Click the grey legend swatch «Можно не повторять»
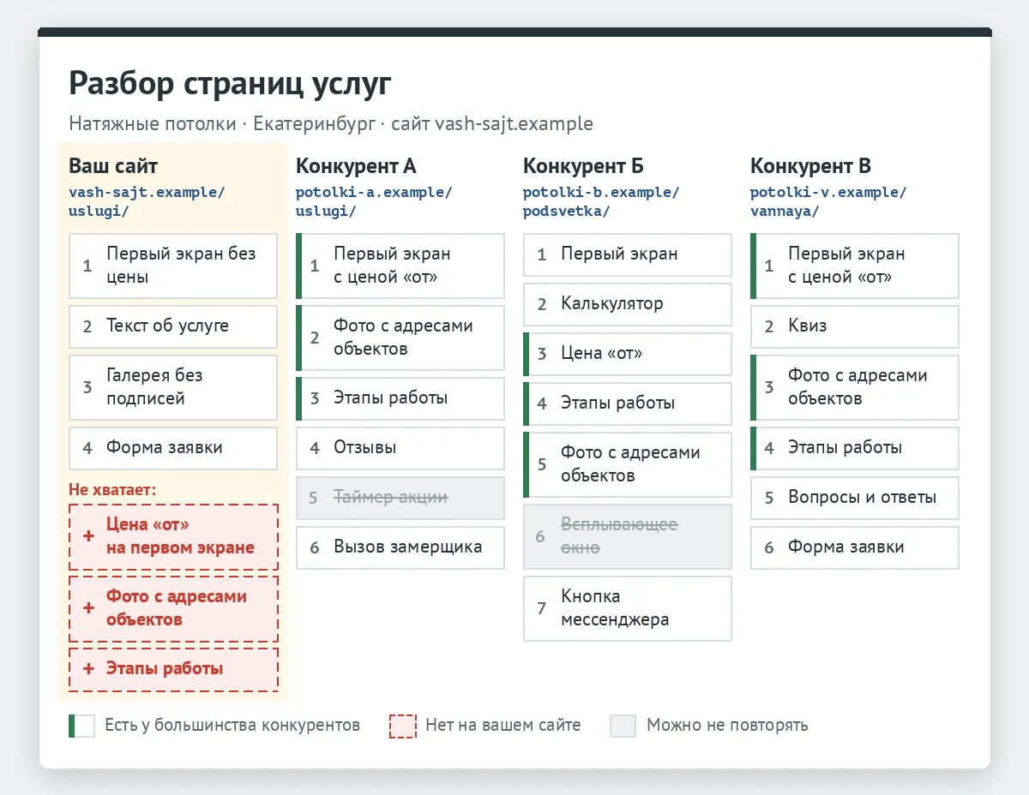Viewport: 1029px width, 795px height. 623,726
